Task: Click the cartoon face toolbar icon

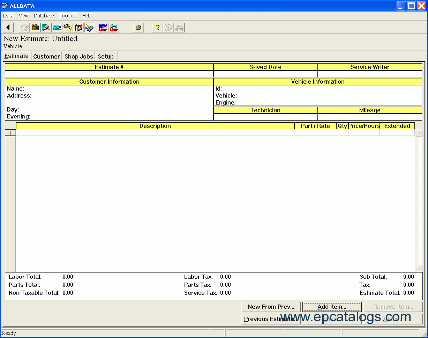Action: coord(24,28)
